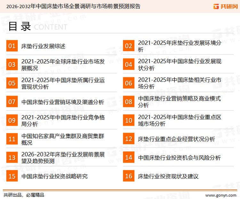Screen dimensions: 240x199
Task: Select chapter title 2021-2025年中国床垫行业重点区域市场分析
Action: point(180,120)
